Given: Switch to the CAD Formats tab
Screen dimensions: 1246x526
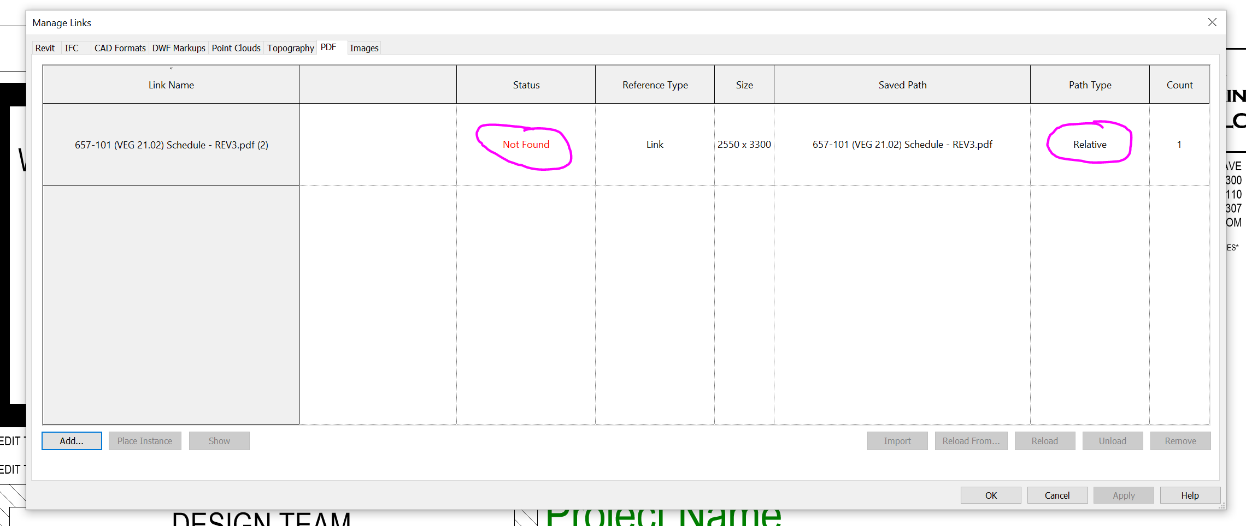Looking at the screenshot, I should (120, 48).
